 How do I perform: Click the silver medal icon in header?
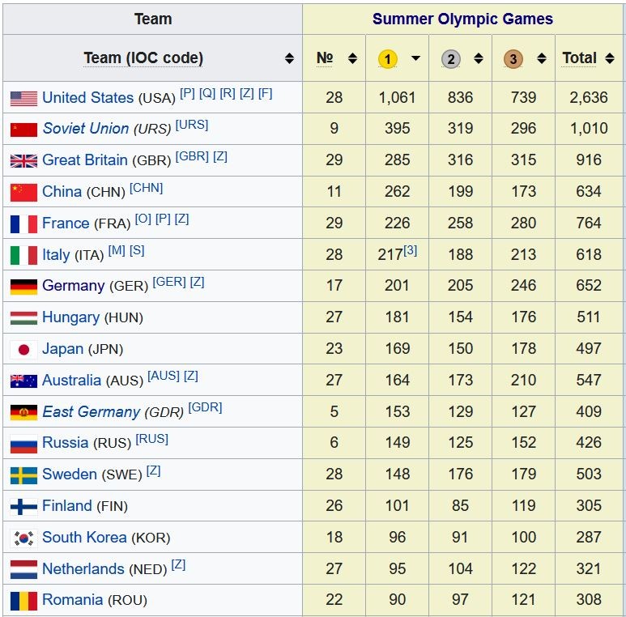tap(451, 58)
